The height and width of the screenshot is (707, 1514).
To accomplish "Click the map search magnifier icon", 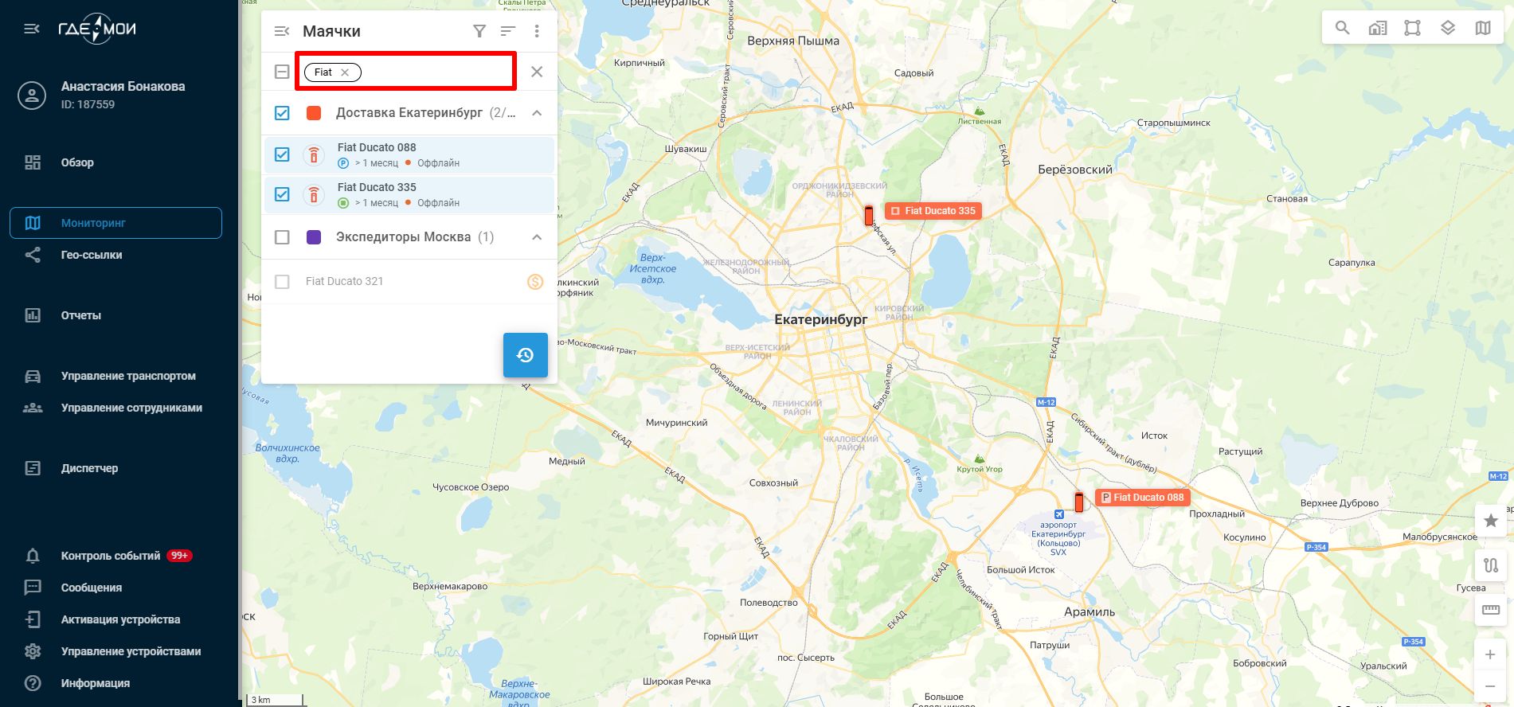I will coord(1343,28).
